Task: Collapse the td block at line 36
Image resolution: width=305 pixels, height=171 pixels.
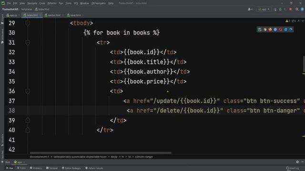Action: [x=28, y=91]
